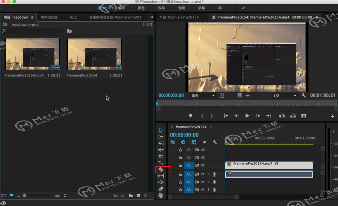Open the 音频剪辑混合器 tab
Viewport: 338px width, 206px height.
116,17
